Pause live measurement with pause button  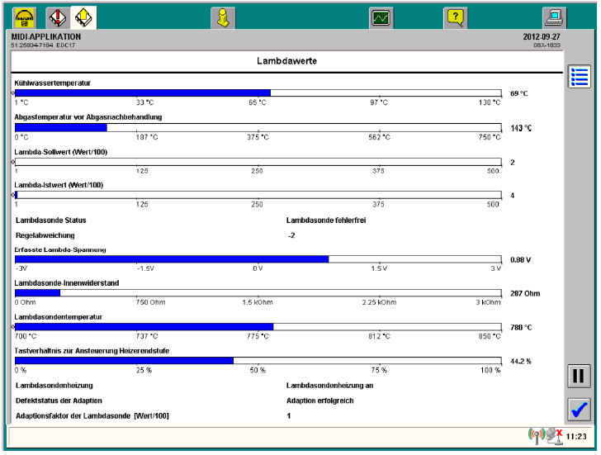(580, 376)
